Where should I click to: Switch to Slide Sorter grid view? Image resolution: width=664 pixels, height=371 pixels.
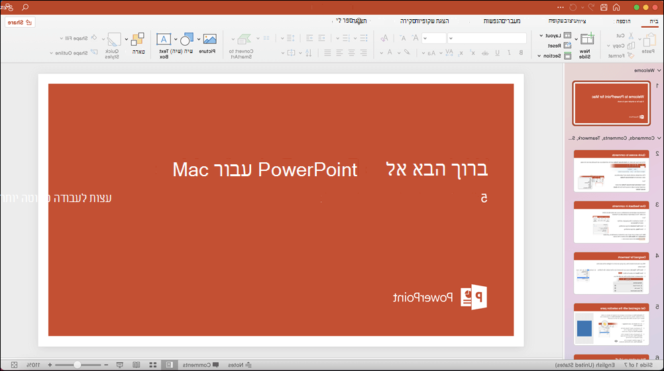(153, 364)
